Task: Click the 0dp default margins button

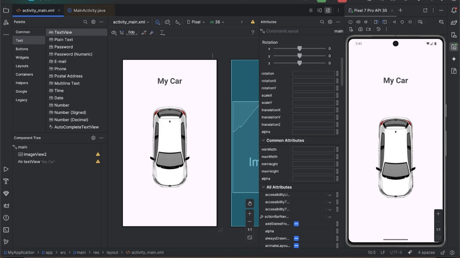Action: tap(132, 33)
